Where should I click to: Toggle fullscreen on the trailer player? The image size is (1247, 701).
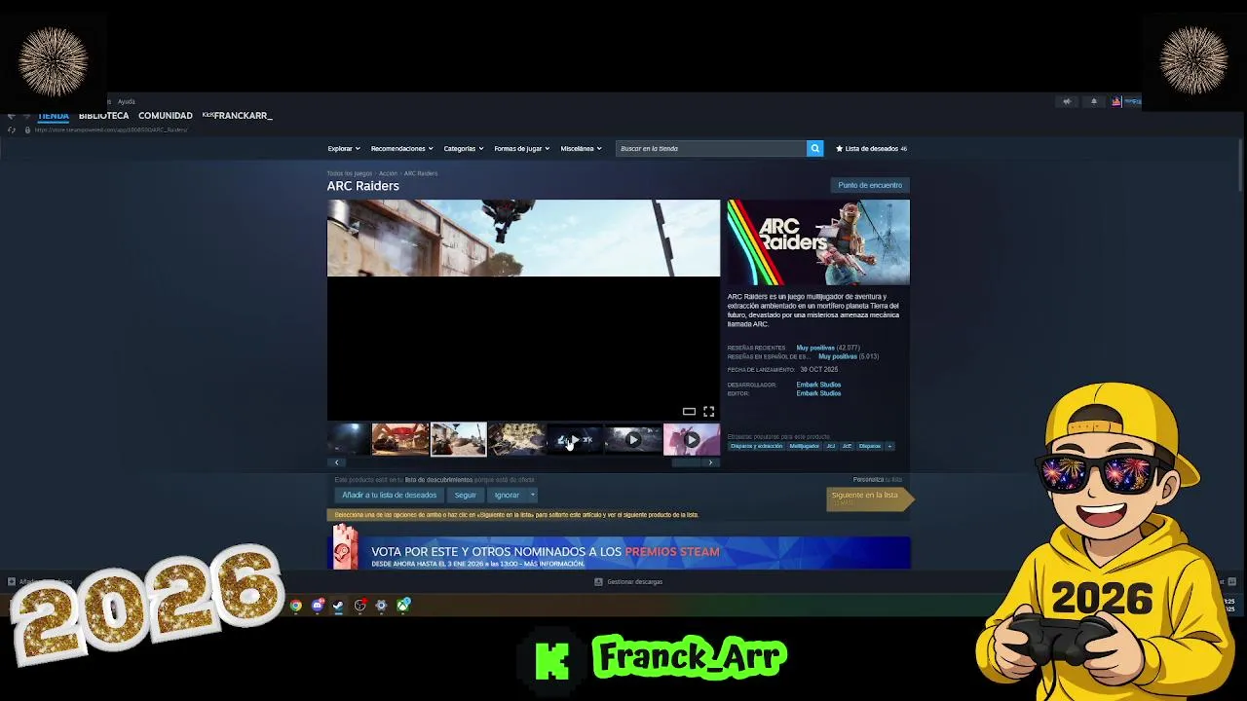click(x=708, y=412)
